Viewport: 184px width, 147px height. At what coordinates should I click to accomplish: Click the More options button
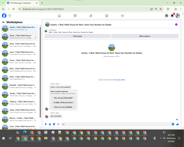pyautogui.click(x=145, y=36)
